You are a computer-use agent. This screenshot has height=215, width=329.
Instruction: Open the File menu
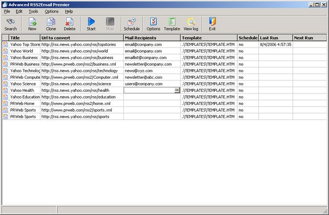(x=7, y=11)
